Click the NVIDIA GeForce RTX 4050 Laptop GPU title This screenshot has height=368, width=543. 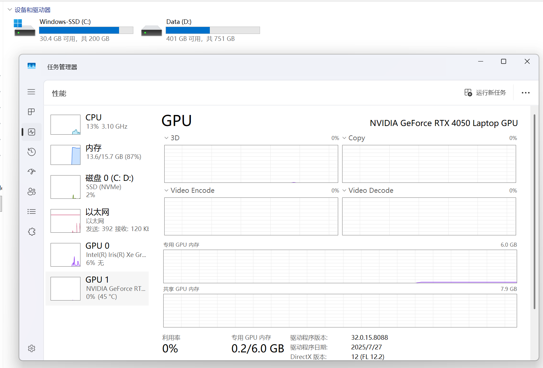[444, 123]
